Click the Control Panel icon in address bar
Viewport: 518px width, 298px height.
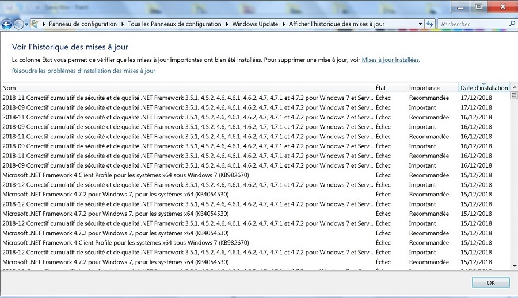coord(35,24)
